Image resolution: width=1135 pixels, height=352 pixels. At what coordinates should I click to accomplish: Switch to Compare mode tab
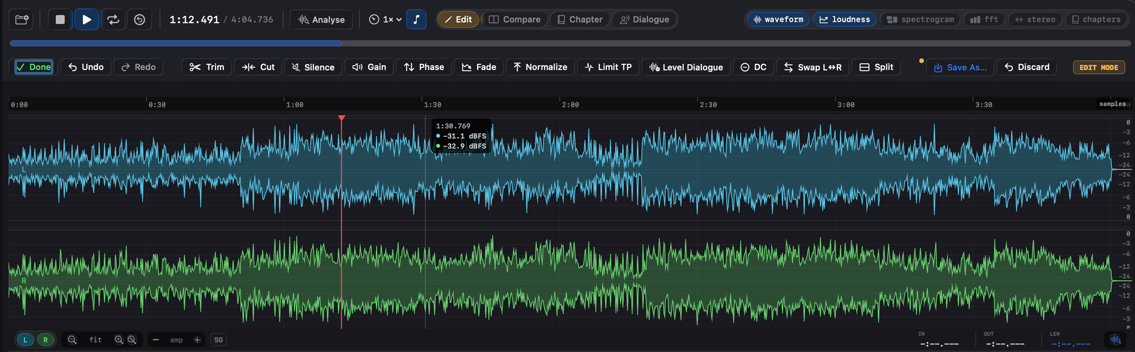(x=515, y=19)
